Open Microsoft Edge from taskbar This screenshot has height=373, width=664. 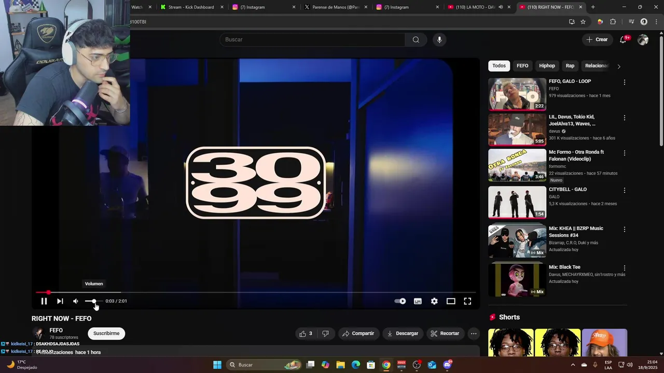click(356, 365)
